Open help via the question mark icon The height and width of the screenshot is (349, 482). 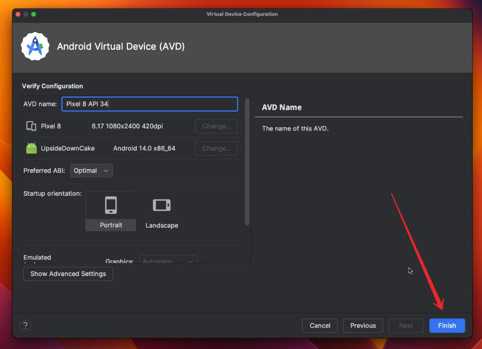tap(25, 325)
